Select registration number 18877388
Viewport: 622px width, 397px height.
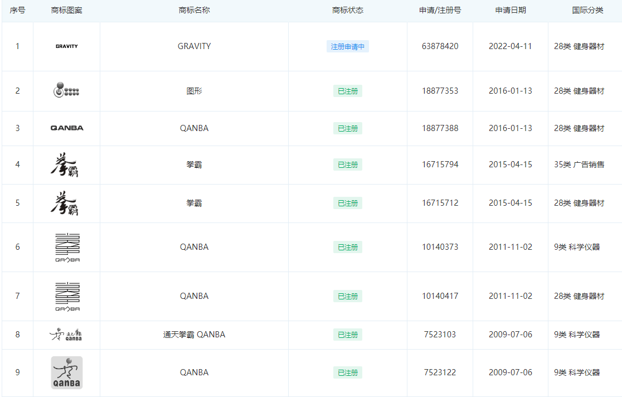[440, 128]
